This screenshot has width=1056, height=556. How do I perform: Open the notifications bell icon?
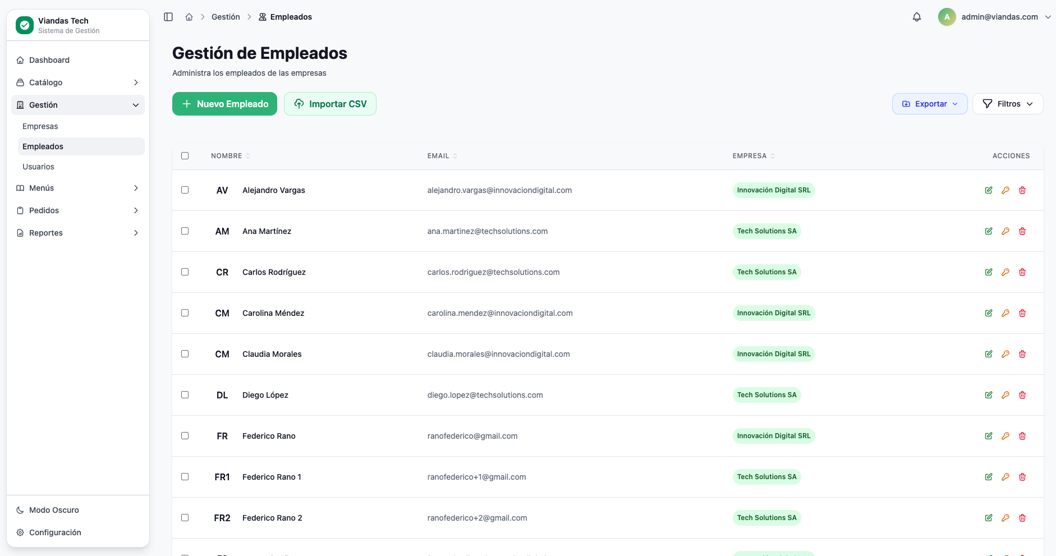point(917,17)
